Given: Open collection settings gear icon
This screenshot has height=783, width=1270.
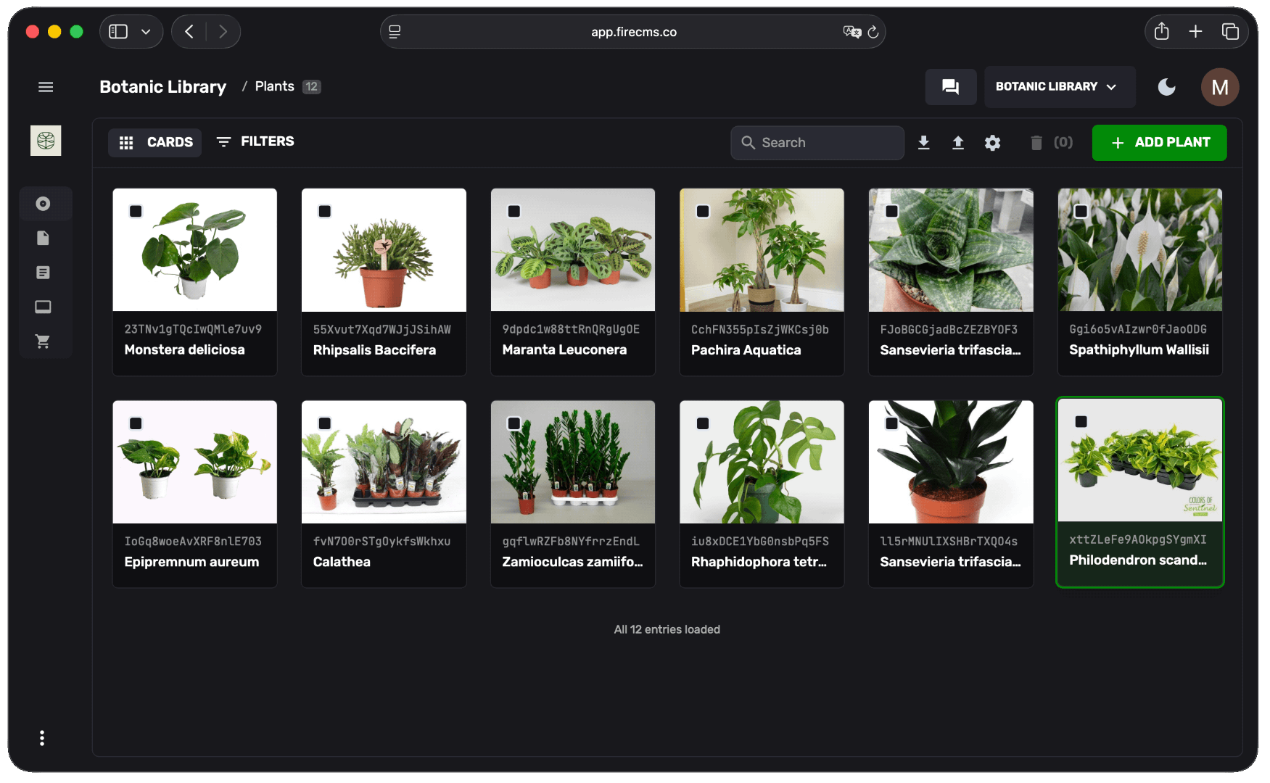Looking at the screenshot, I should 992,143.
